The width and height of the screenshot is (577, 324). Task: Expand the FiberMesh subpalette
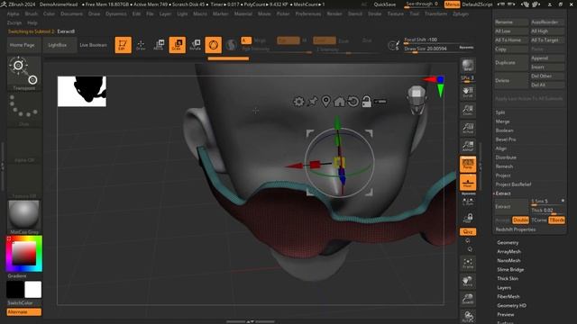(x=508, y=296)
